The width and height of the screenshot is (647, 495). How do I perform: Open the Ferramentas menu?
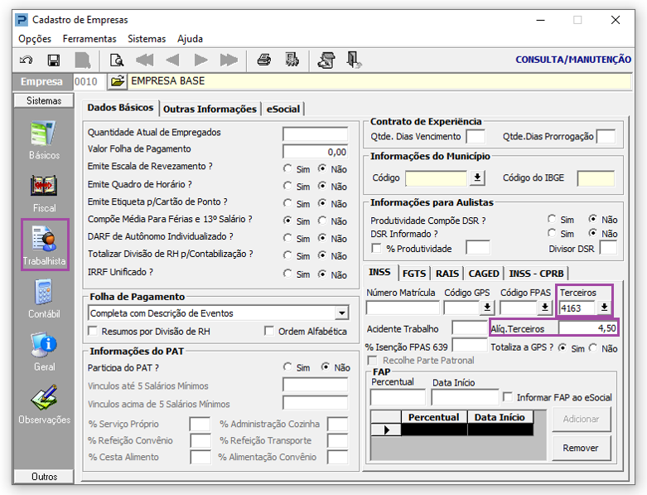tap(89, 39)
